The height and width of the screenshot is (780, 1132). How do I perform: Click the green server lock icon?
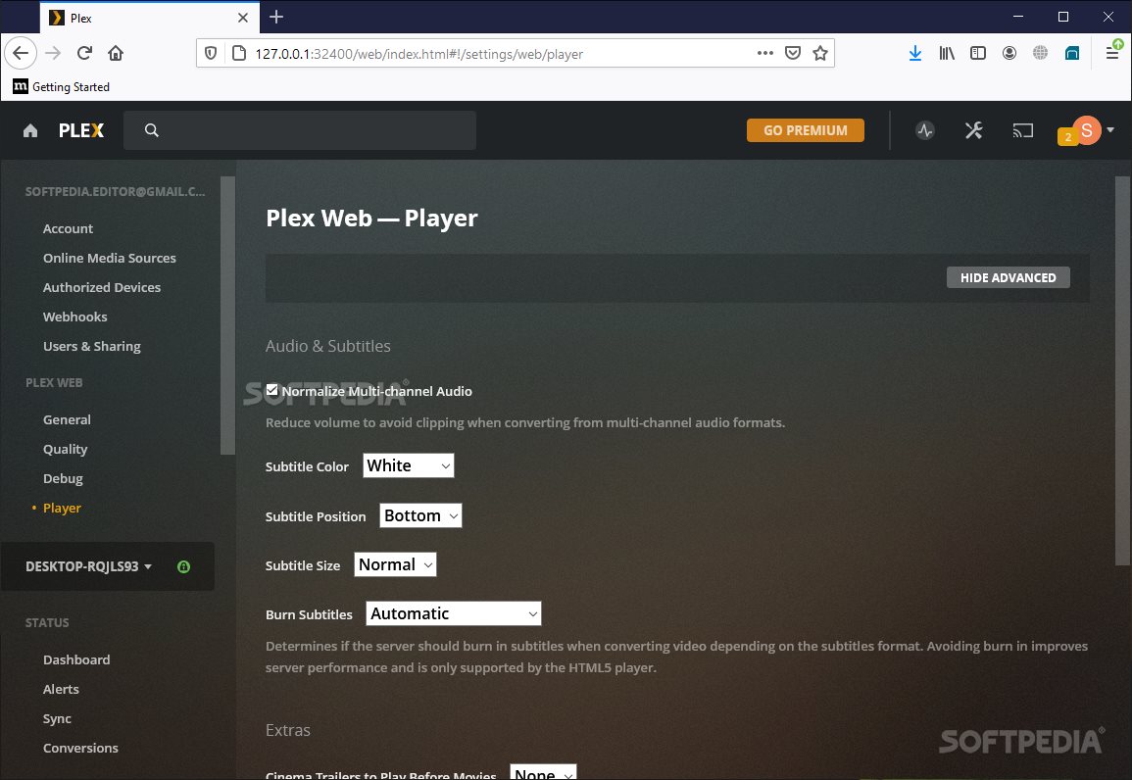(x=183, y=566)
